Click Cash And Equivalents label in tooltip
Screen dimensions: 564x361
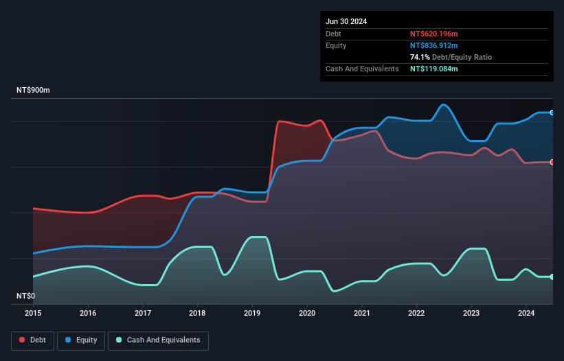point(362,69)
